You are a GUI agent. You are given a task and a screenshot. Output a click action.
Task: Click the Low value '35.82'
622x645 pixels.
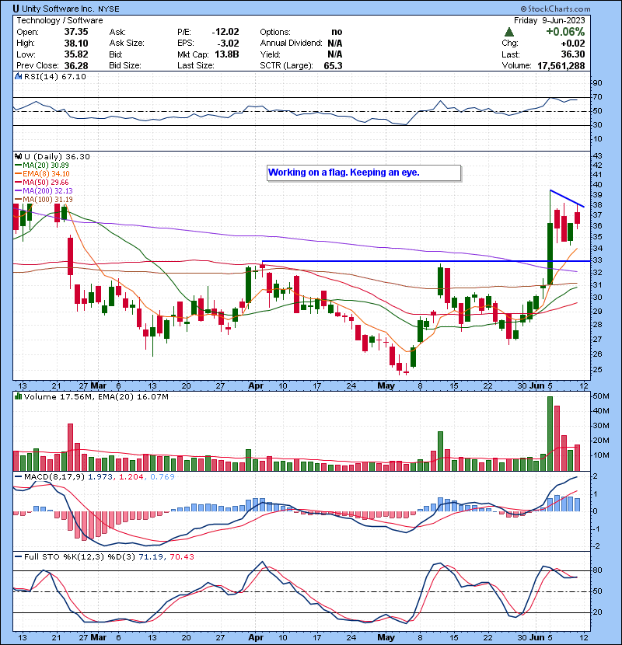click(x=76, y=54)
